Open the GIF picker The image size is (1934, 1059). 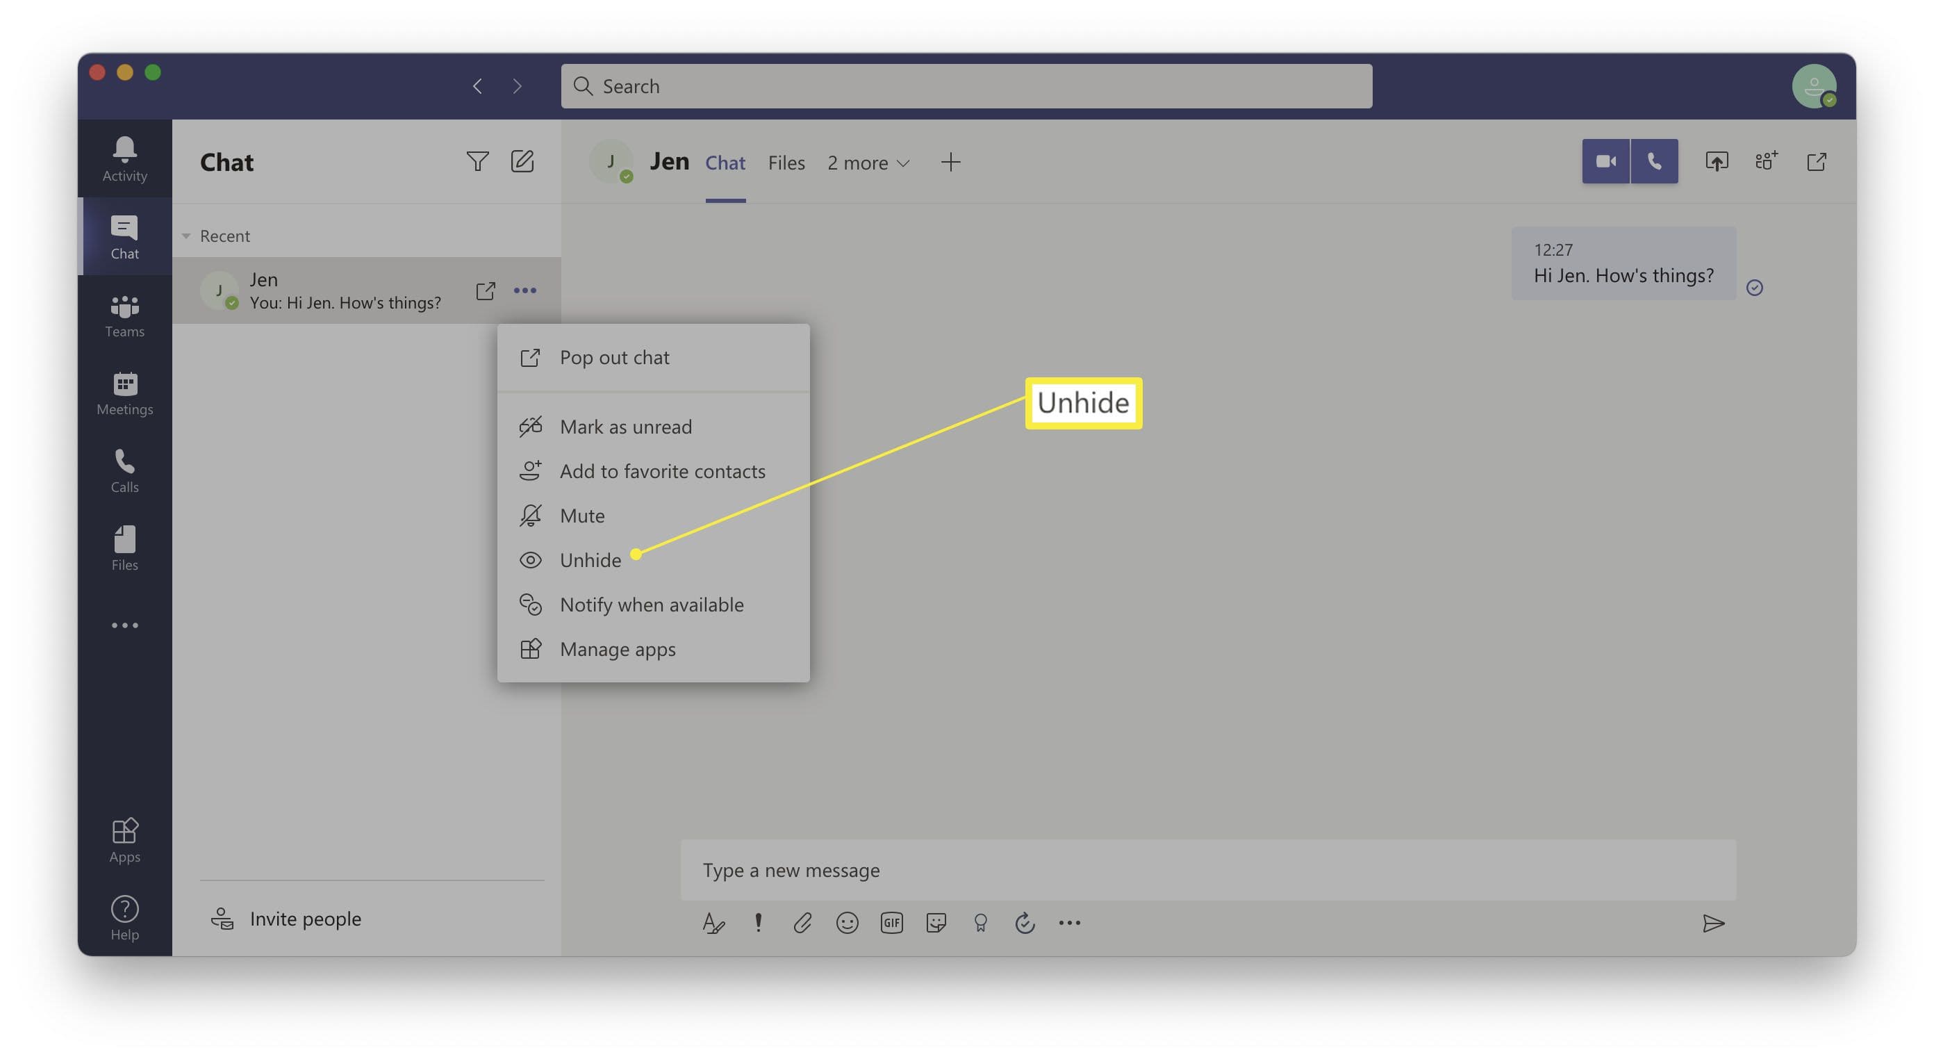[x=891, y=922]
